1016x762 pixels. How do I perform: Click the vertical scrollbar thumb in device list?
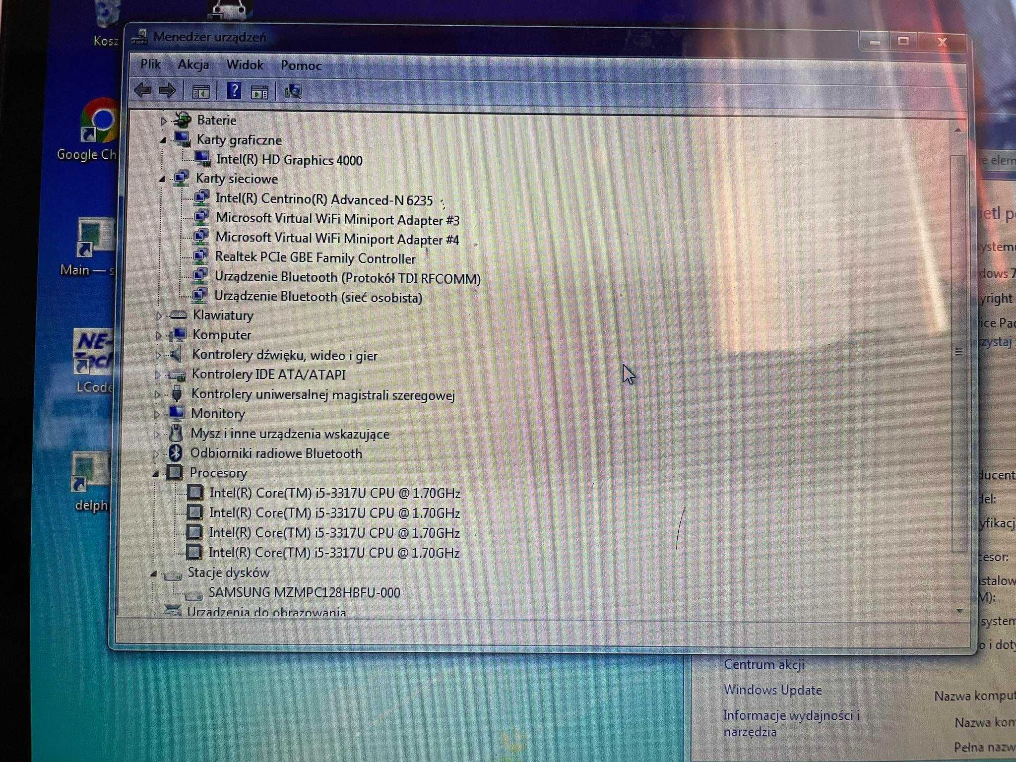pyautogui.click(x=958, y=352)
